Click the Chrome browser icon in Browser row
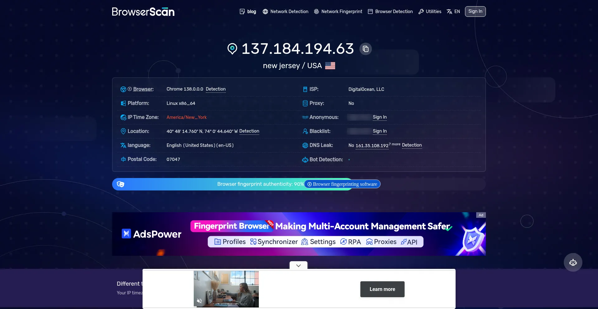 tap(123, 89)
